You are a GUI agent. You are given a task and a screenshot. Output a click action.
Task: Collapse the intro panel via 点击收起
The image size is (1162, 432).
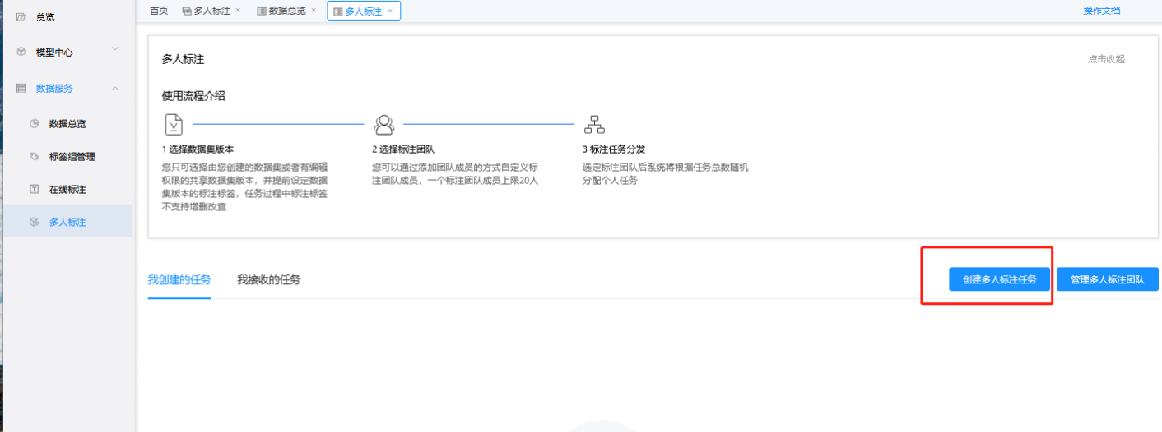click(1106, 59)
